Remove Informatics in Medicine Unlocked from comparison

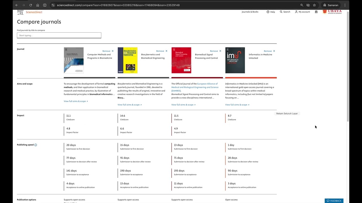(x=269, y=51)
